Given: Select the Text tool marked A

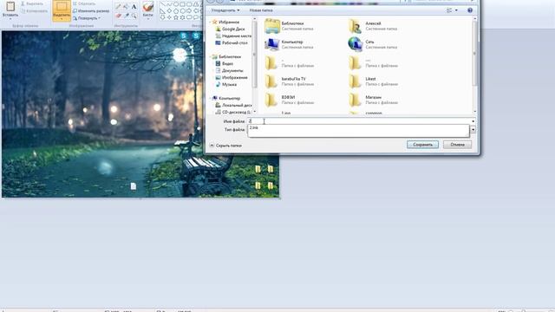Looking at the screenshot, I should pos(134,7).
